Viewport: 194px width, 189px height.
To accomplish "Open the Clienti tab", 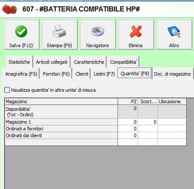I will pos(82,74).
